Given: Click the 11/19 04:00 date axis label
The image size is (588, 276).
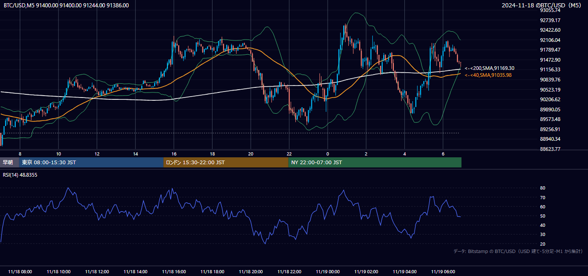Looking at the screenshot, I should (x=404, y=272).
